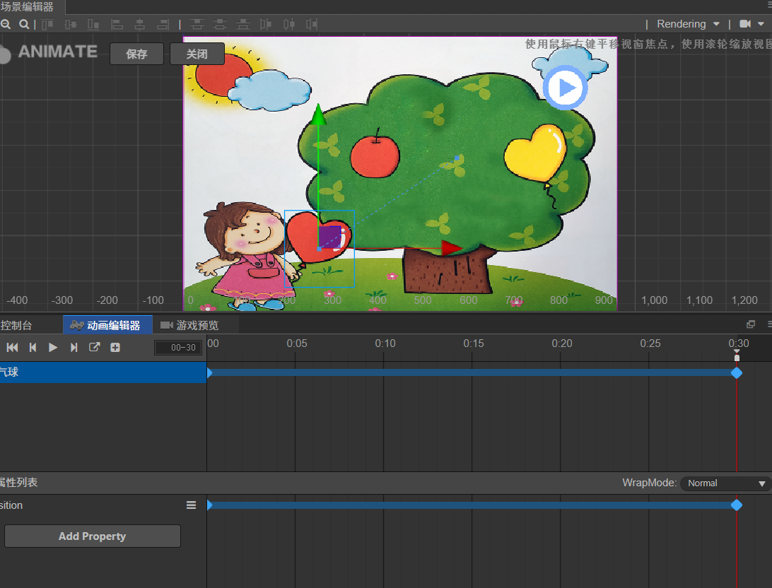
Task: Click the blue motion path endpoint handle
Action: click(457, 158)
